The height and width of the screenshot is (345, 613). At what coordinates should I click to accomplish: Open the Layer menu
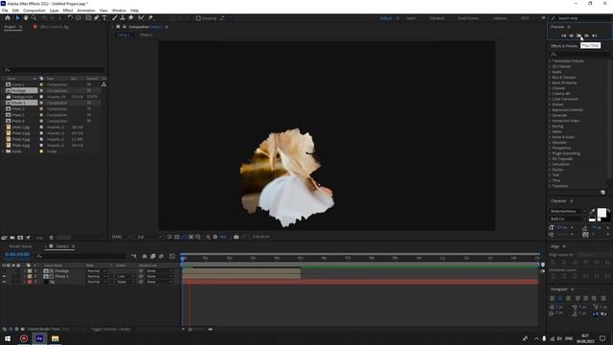55,11
